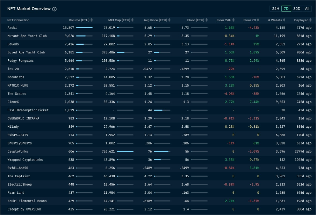
Task: Click the MATR1X KUKU floor value 3.15
Action: pos(185,86)
